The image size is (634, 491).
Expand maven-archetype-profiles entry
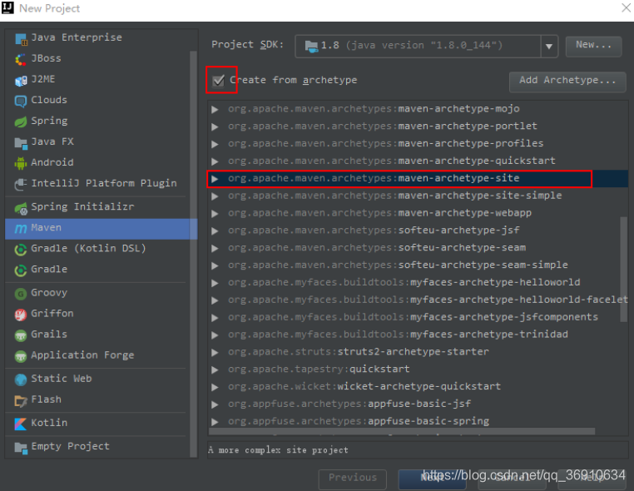(215, 144)
